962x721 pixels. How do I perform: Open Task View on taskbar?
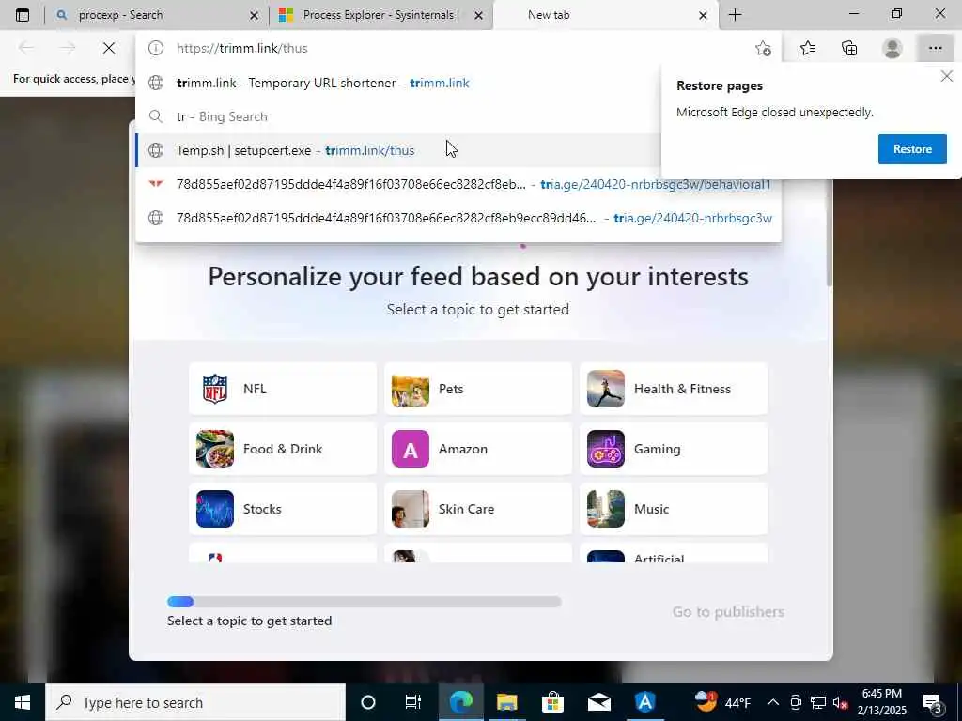click(413, 702)
